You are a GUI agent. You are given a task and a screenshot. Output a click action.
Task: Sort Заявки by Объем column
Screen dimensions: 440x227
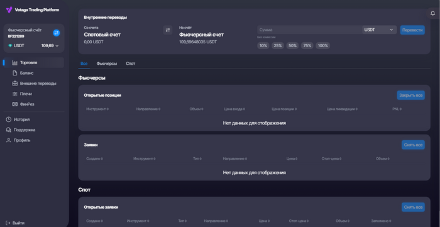pos(383,158)
